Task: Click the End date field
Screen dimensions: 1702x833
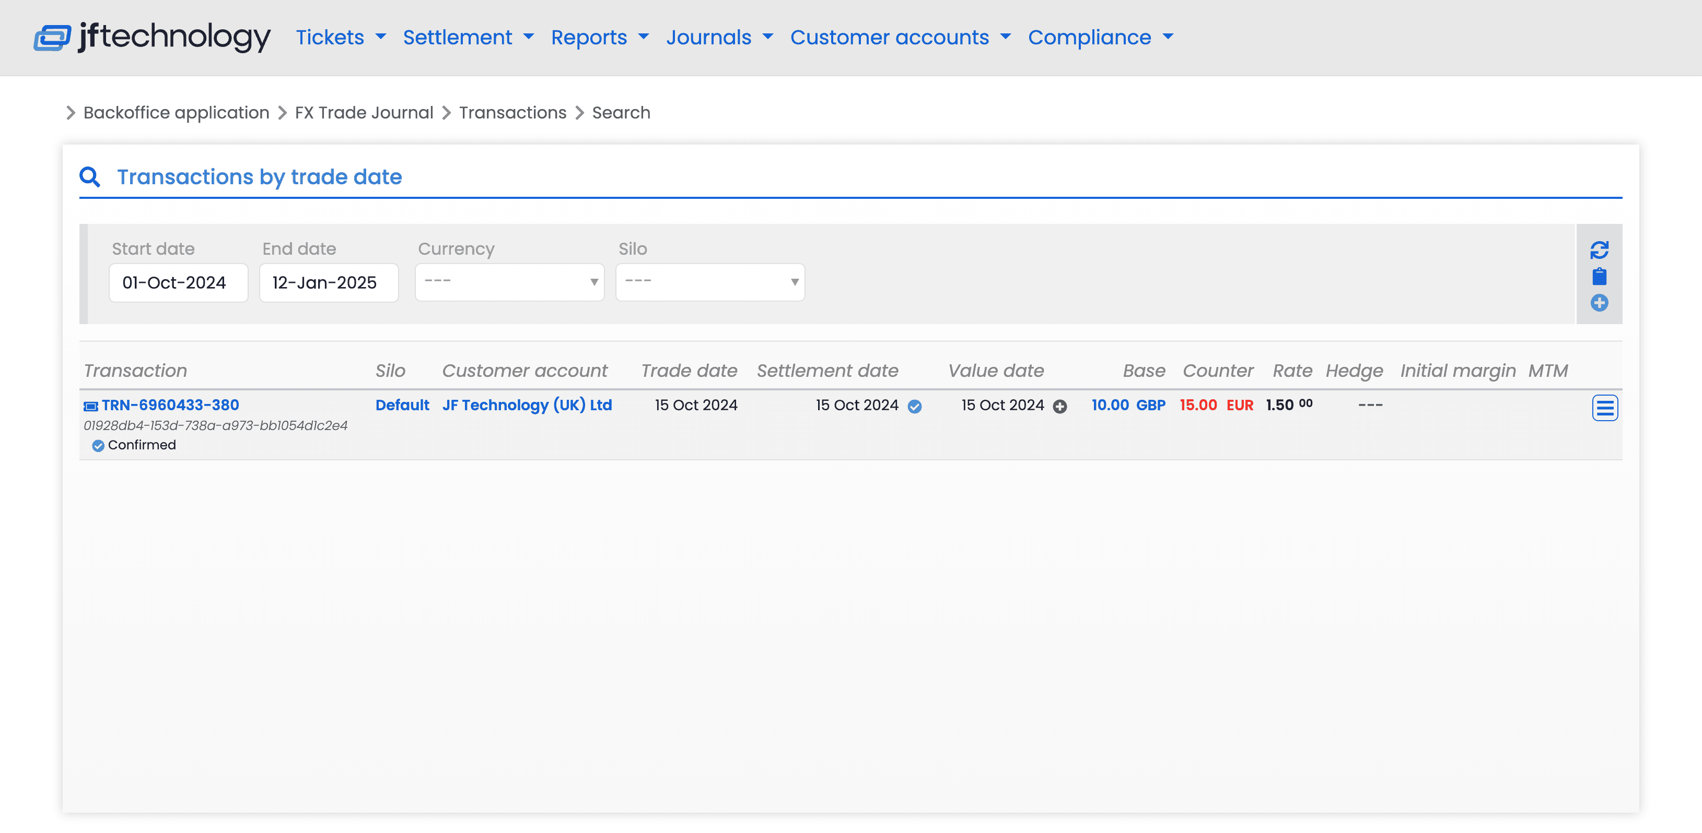Action: pyautogui.click(x=329, y=282)
